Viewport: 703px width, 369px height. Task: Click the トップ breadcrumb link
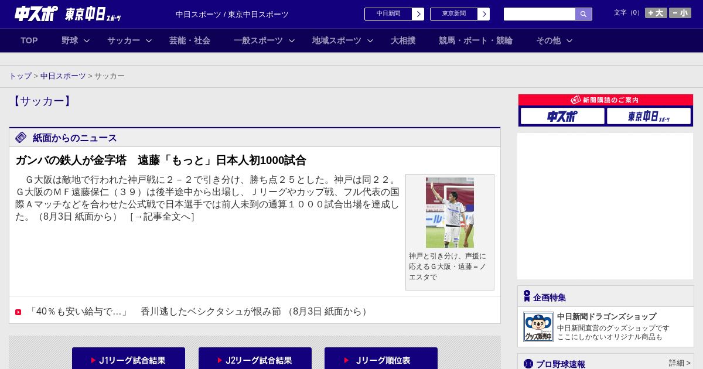20,76
